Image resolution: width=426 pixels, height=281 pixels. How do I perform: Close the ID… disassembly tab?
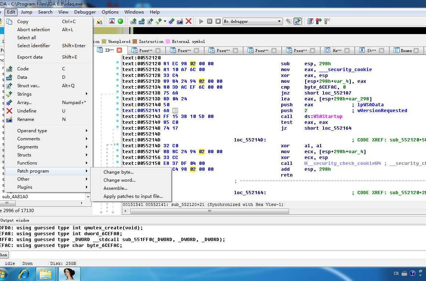tap(119, 50)
